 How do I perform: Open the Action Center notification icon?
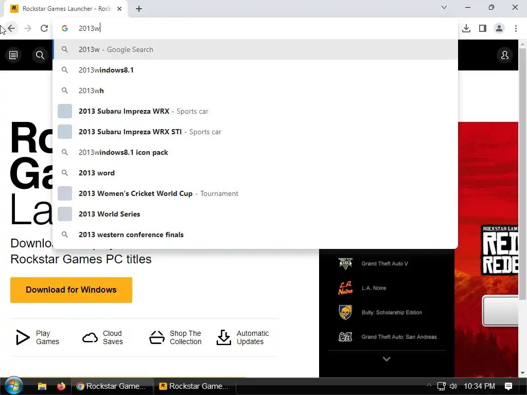coord(508,386)
